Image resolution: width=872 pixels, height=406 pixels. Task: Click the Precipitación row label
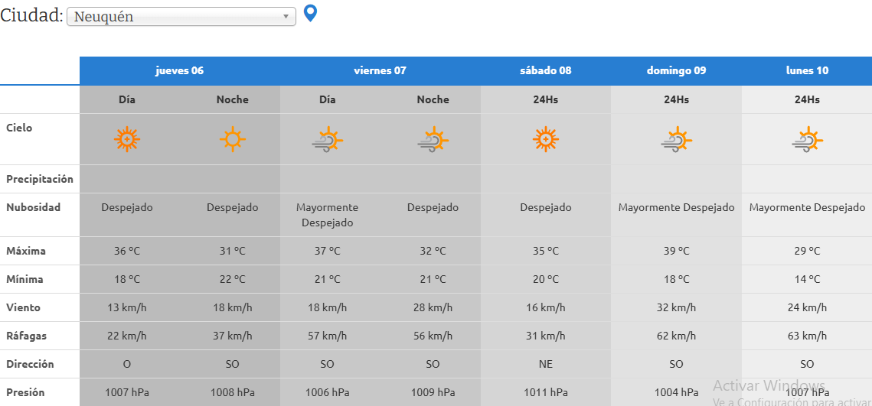click(40, 179)
